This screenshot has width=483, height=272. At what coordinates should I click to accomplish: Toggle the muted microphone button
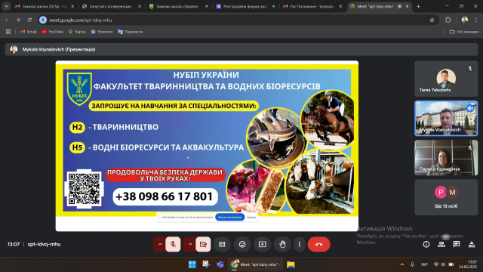tap(173, 244)
